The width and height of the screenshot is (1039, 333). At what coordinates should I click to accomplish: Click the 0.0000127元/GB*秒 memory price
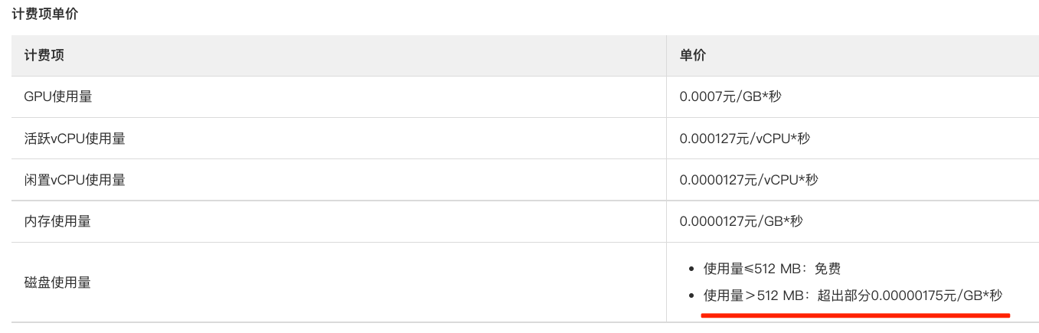coord(741,221)
